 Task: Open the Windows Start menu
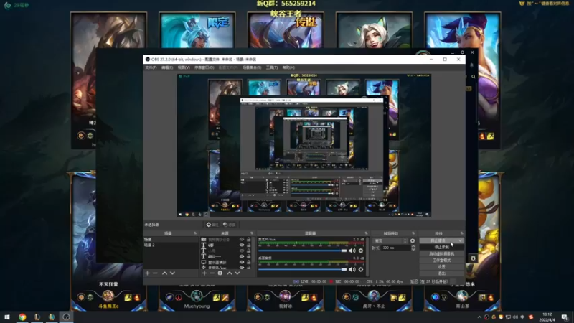[x=7, y=317]
